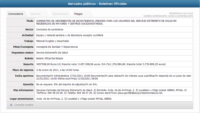
Task: Click the Garantia row value
Action: 67,84
